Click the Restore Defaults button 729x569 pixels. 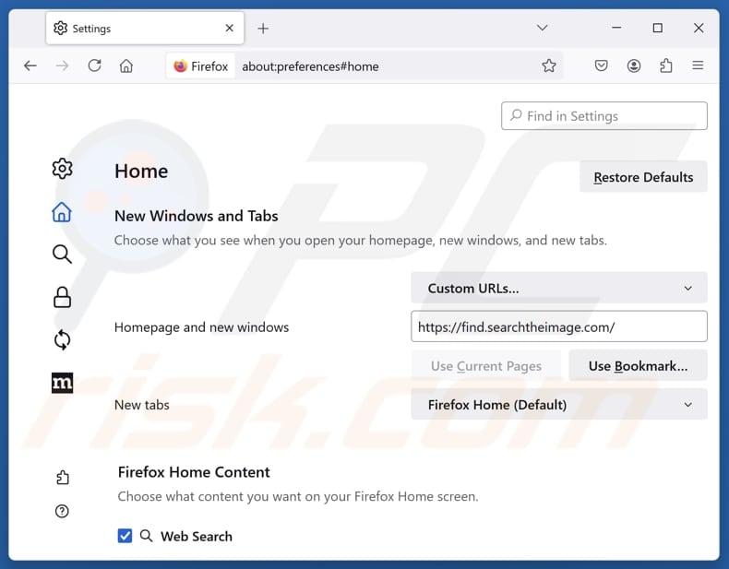[643, 177]
